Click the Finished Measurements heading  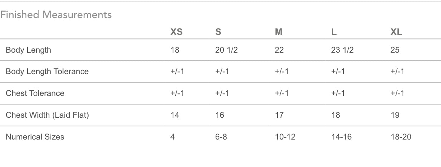(56, 15)
